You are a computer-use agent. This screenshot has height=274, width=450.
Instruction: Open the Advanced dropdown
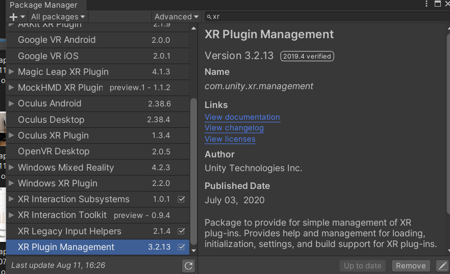177,17
